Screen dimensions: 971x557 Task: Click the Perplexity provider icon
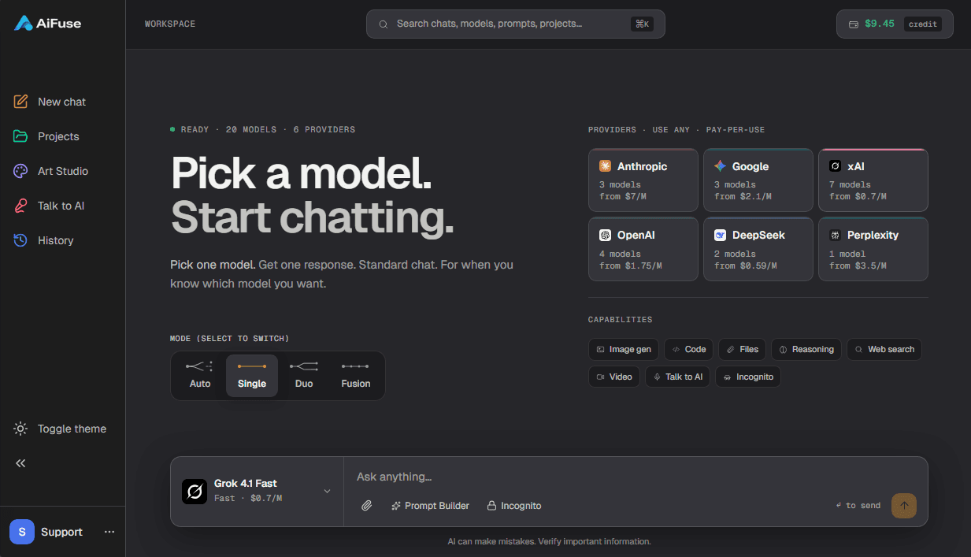pyautogui.click(x=835, y=235)
